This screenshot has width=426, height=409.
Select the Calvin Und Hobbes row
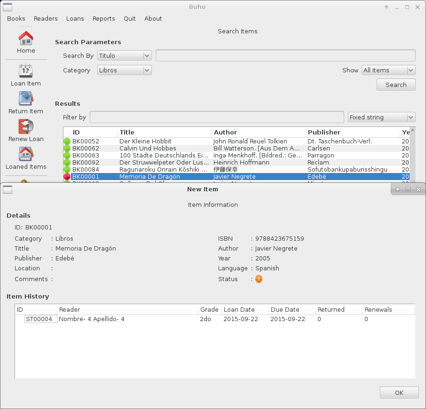coord(236,148)
